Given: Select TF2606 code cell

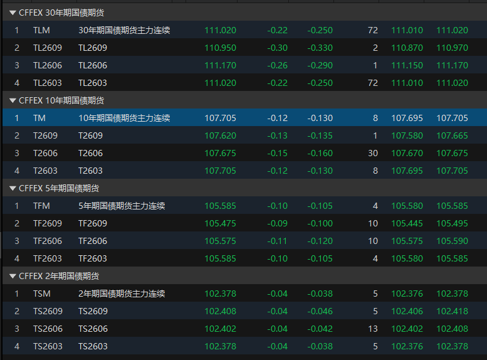Looking at the screenshot, I should (48, 241).
